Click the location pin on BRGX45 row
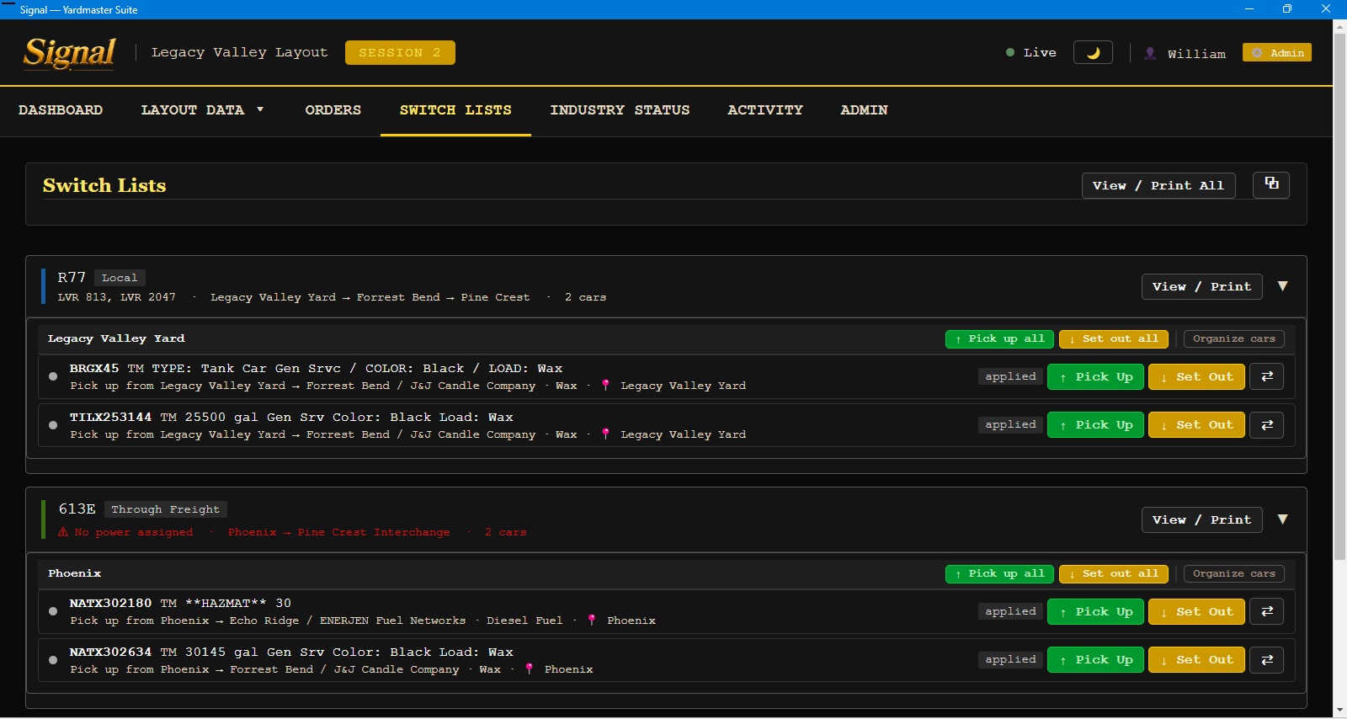The width and height of the screenshot is (1347, 719). [605, 386]
